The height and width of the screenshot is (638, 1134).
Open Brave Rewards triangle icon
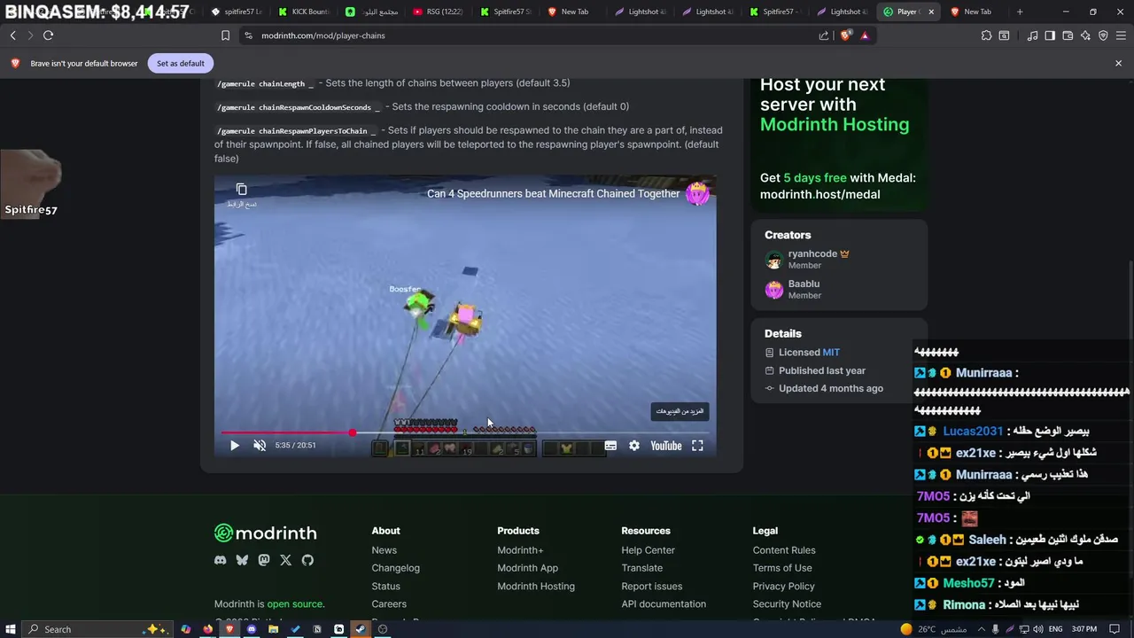coord(865,35)
